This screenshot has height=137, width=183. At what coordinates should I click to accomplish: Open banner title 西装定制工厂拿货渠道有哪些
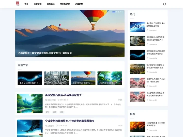(45, 53)
